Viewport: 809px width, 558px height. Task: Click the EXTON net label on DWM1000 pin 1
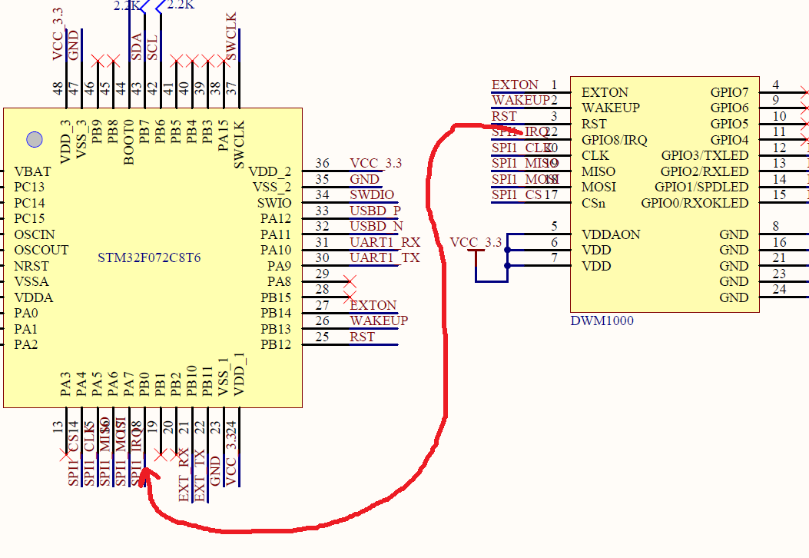tap(515, 85)
